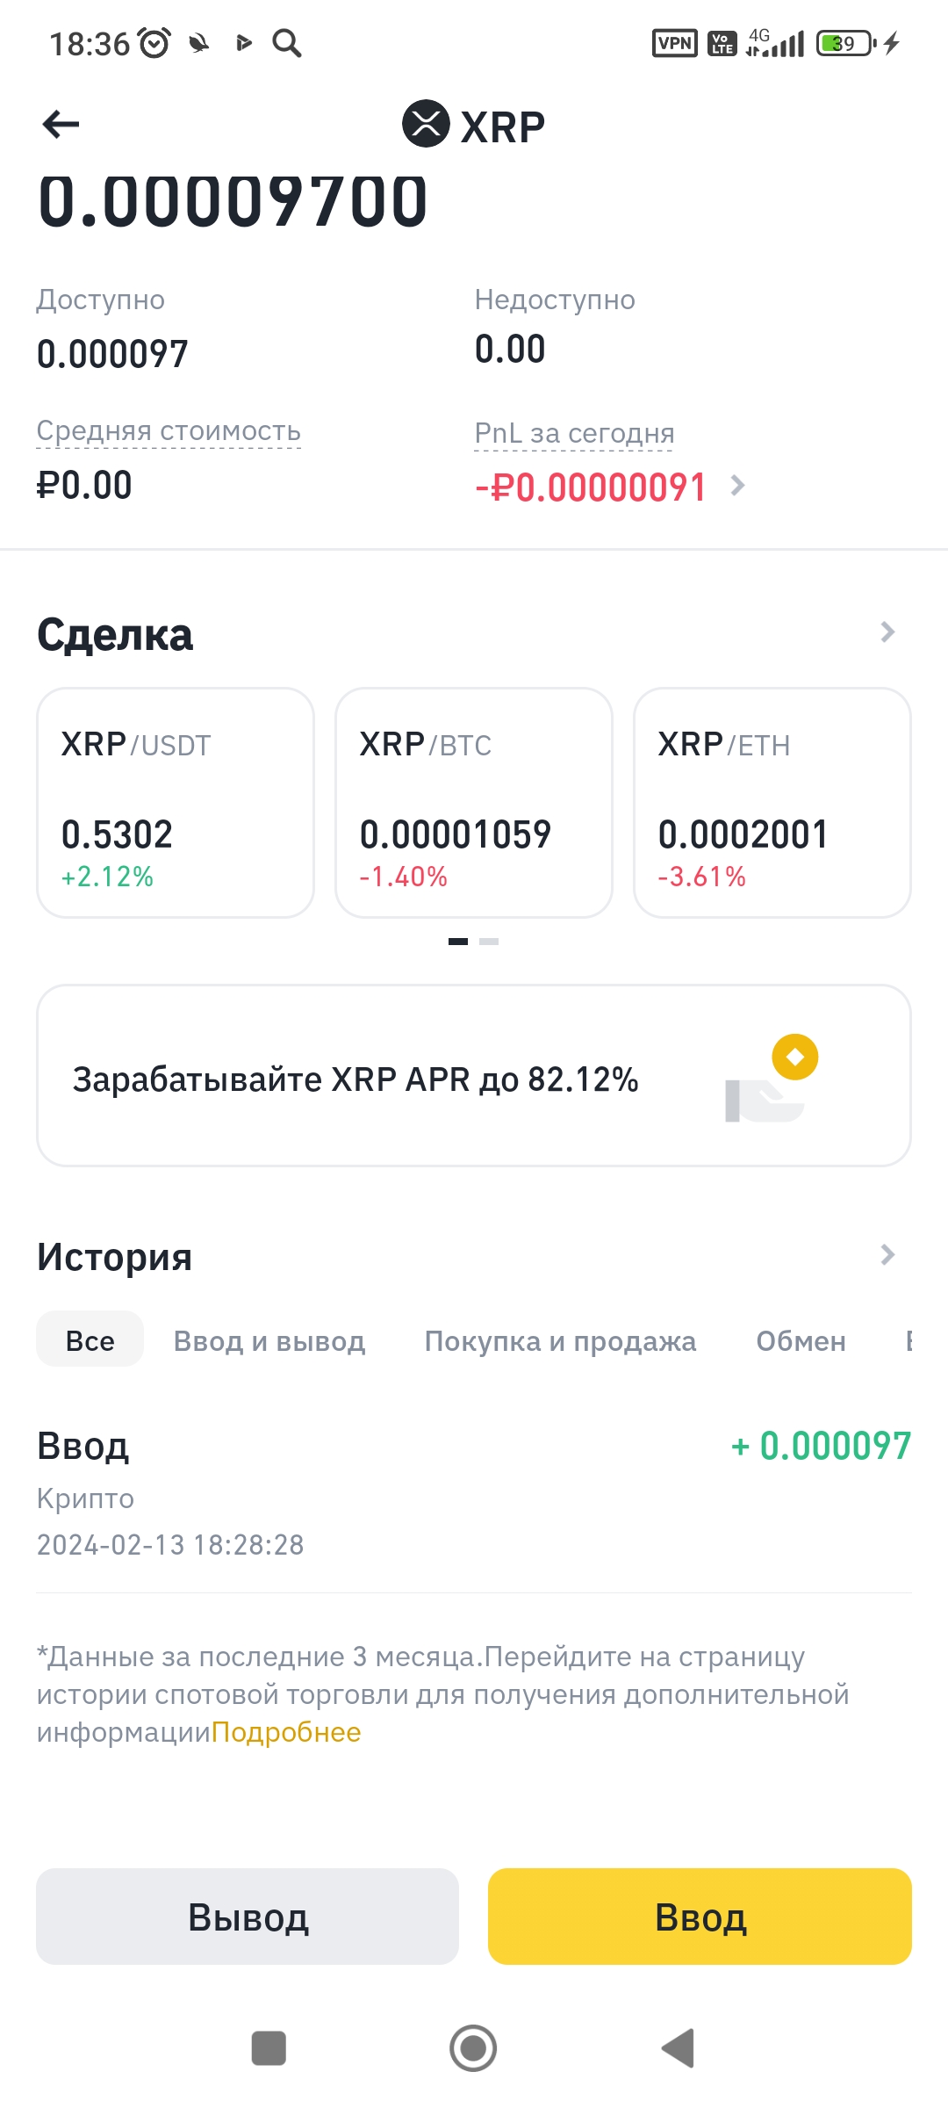This screenshot has width=948, height=2108.
Task: Open the Сделка section arrow
Action: click(x=887, y=632)
